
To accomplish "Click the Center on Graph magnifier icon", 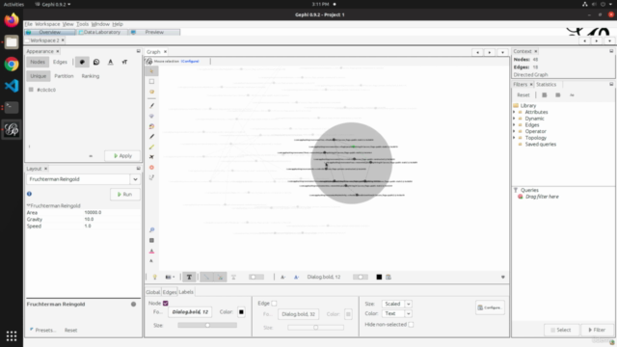I will tap(151, 230).
